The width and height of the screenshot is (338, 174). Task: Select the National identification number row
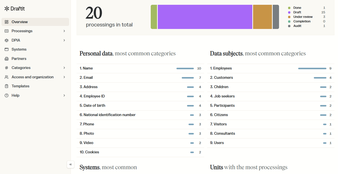(x=140, y=115)
